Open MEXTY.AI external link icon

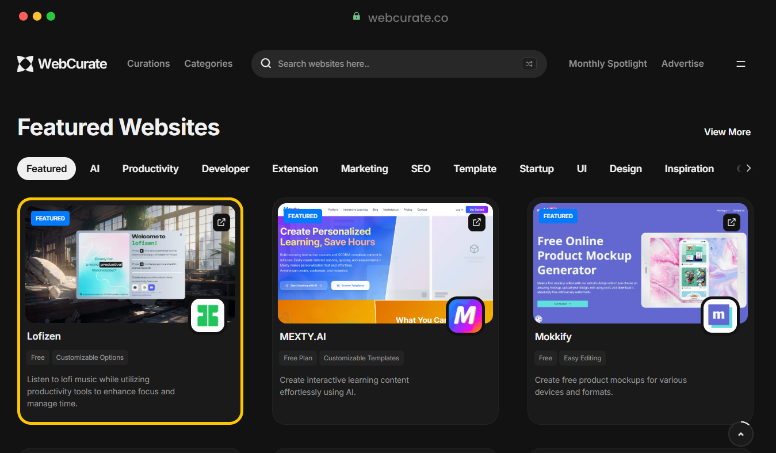click(476, 223)
